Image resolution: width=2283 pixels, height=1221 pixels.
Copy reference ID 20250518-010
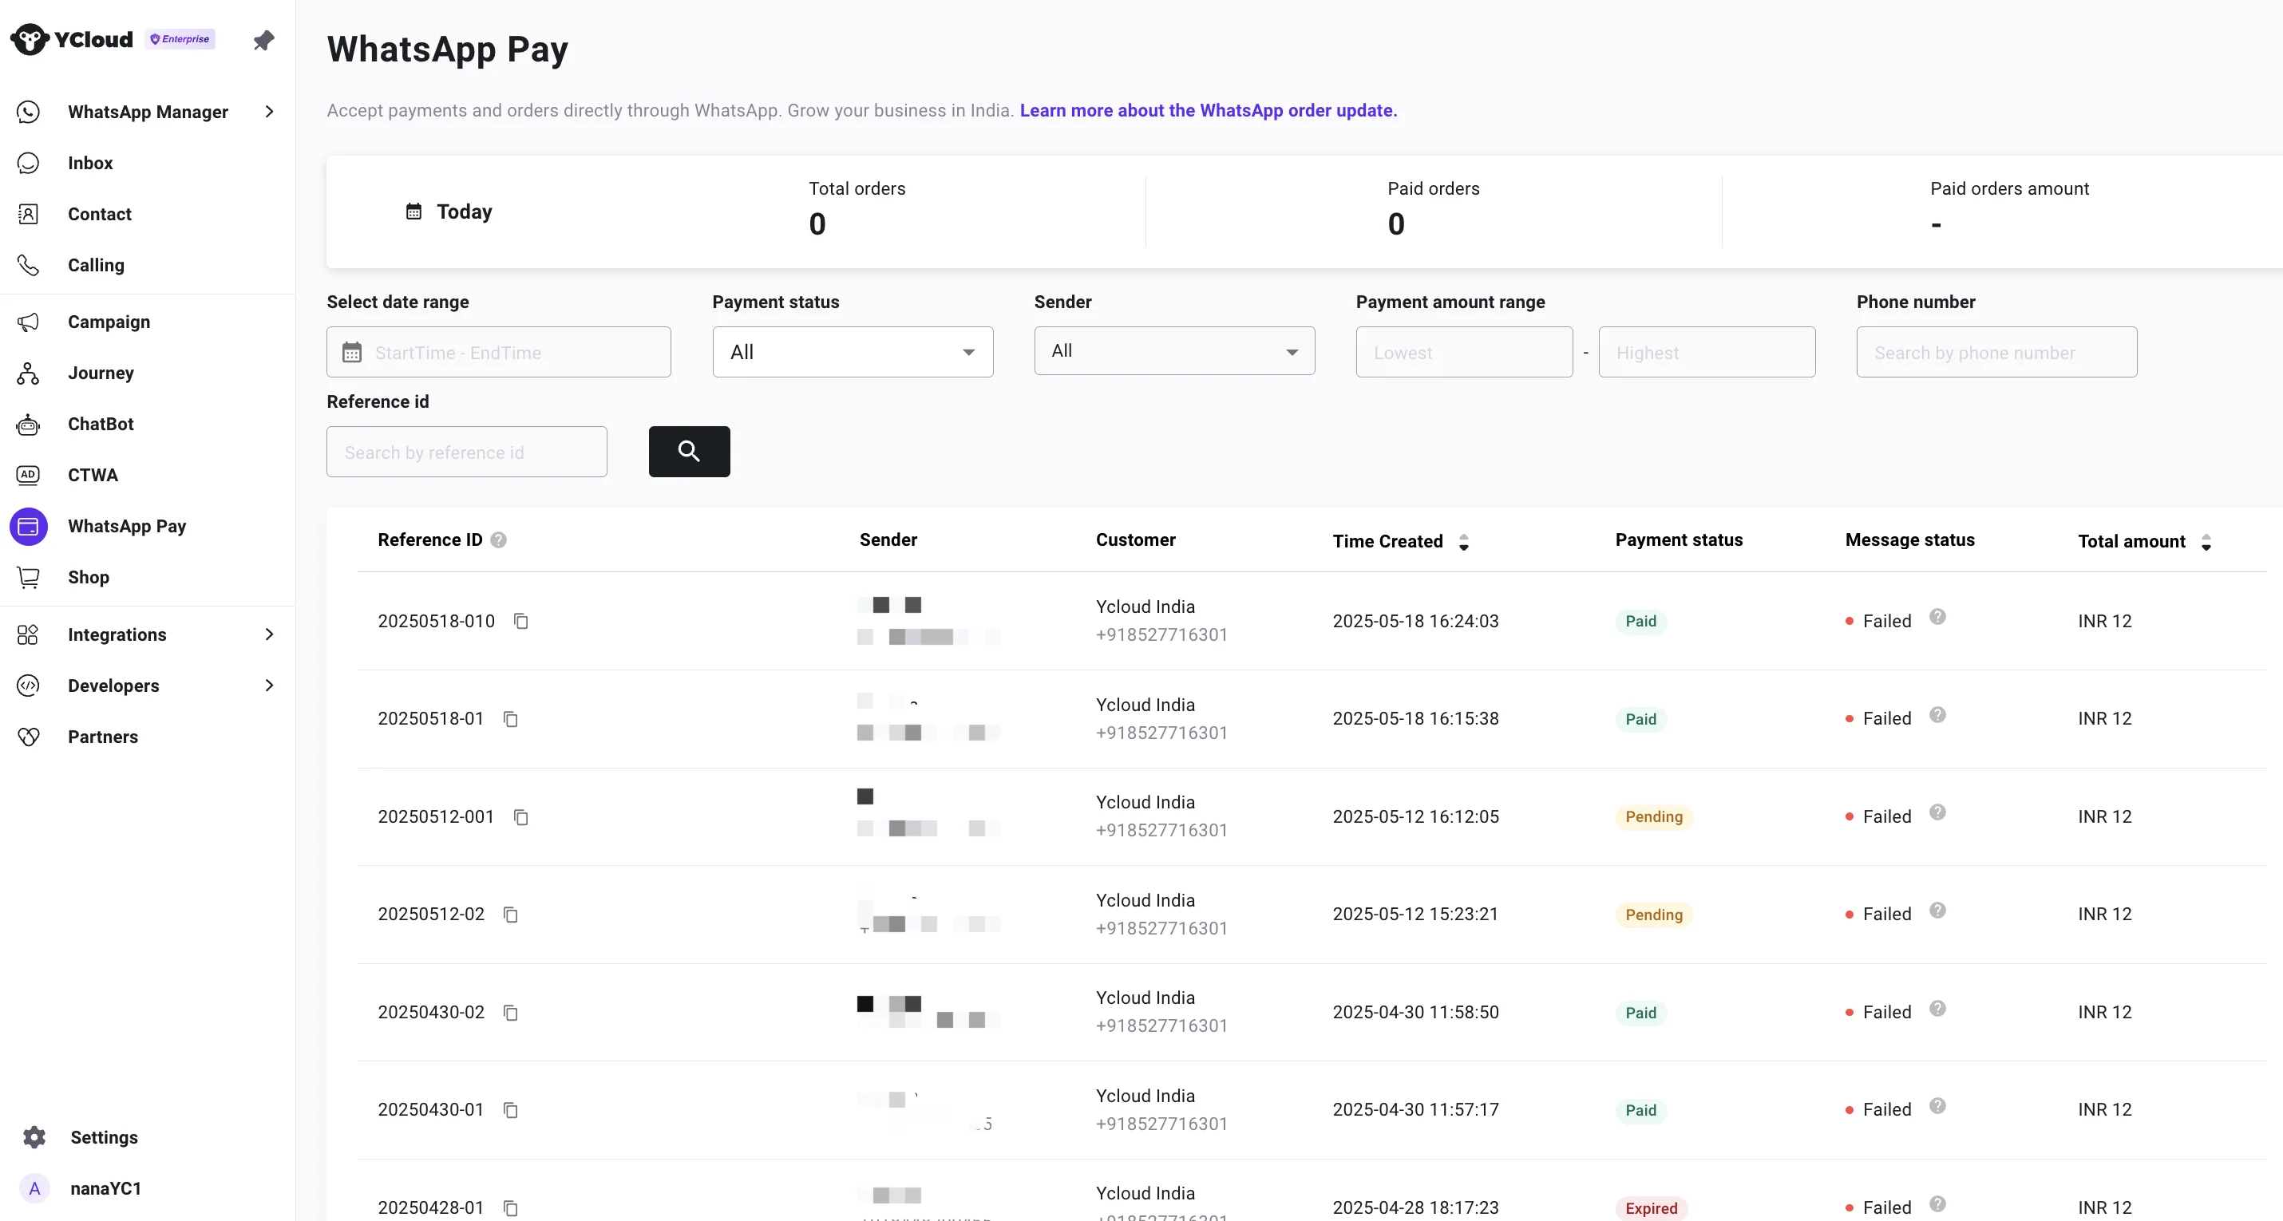[521, 621]
